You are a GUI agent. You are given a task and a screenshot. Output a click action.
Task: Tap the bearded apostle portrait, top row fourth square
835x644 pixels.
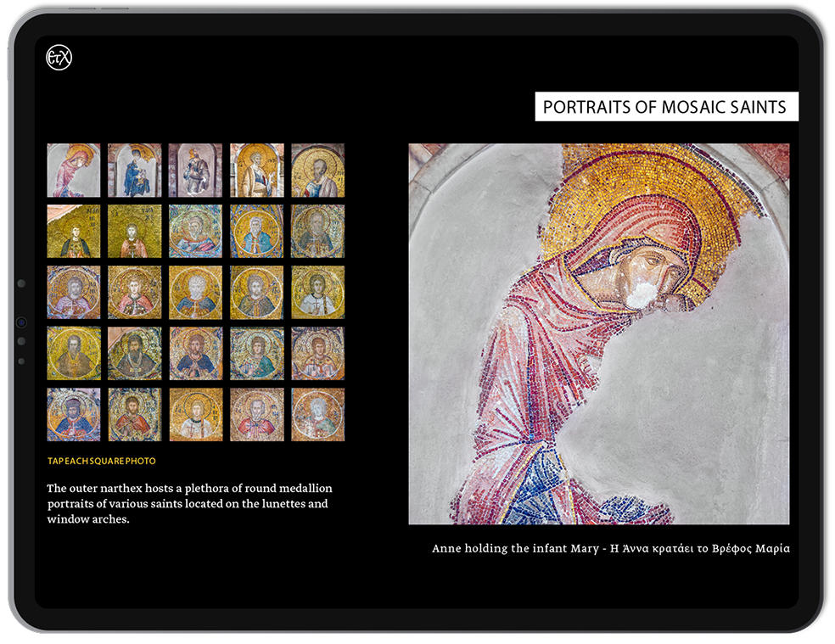[256, 170]
